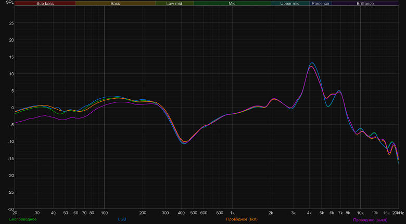This screenshot has width=406, height=224.
Task: Click the 4k frequency axis label
Action: tap(309, 213)
